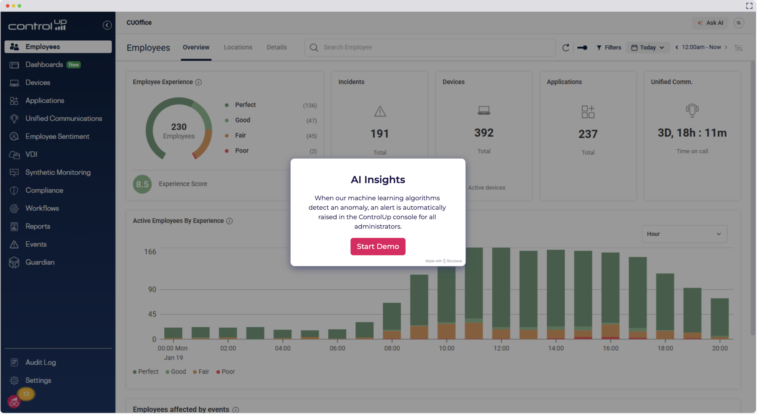Go to previous time range arrow
757x414 pixels.
[x=677, y=47]
